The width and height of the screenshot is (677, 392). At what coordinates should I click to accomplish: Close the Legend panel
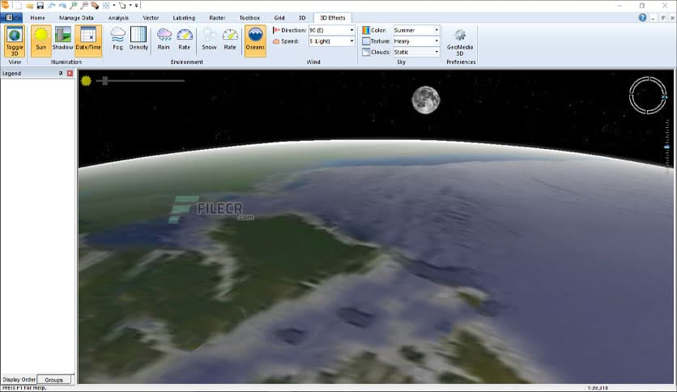(x=70, y=73)
